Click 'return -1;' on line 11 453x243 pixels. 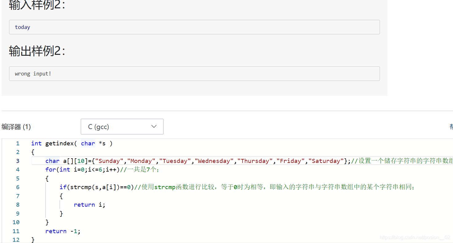tap(63, 231)
